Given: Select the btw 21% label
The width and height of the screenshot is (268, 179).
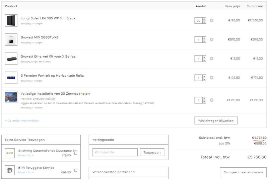Looking at the screenshot, I should coord(224,143).
